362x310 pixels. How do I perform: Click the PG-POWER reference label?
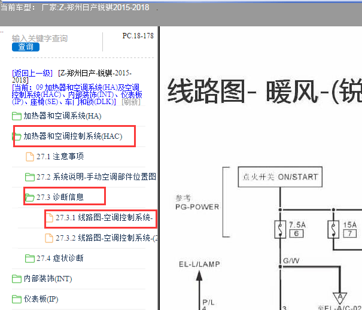point(197,207)
